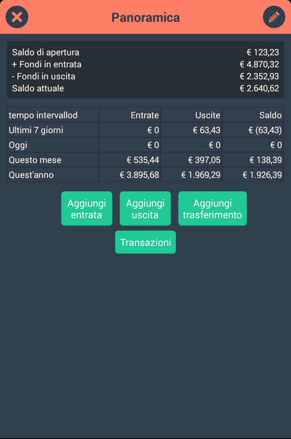Select the Oggi row label

pyautogui.click(x=18, y=145)
